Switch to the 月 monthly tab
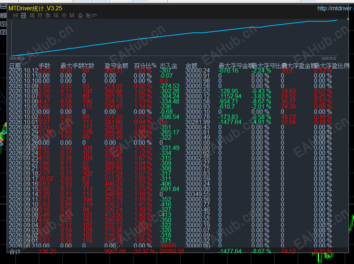This screenshot has width=354, height=264. click(40, 15)
